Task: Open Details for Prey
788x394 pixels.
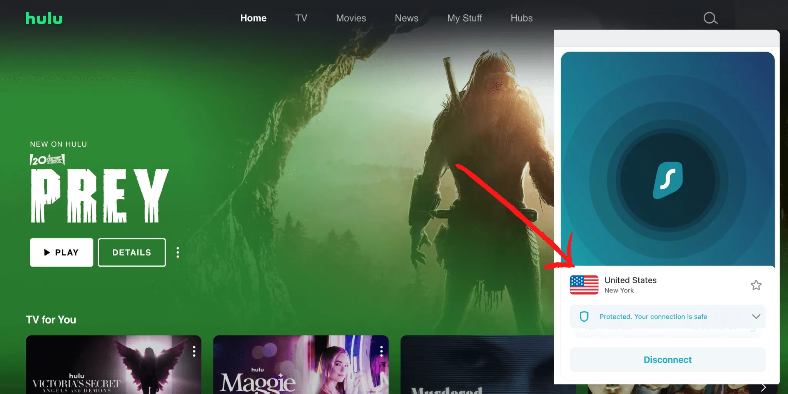Action: click(132, 252)
